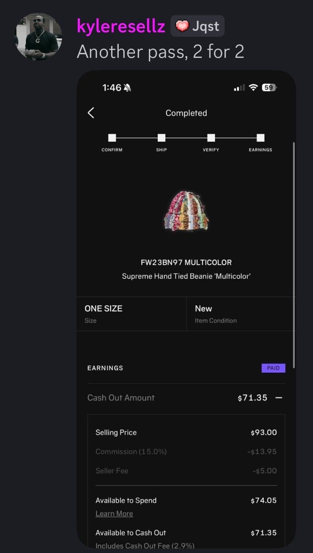This screenshot has height=553, width=313.
Task: Tap the back arrow icon
Action: 91,113
